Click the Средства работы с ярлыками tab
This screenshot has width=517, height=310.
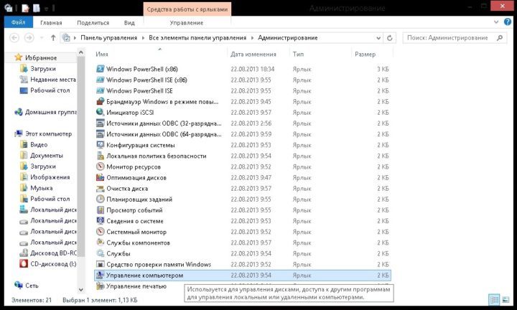click(187, 9)
